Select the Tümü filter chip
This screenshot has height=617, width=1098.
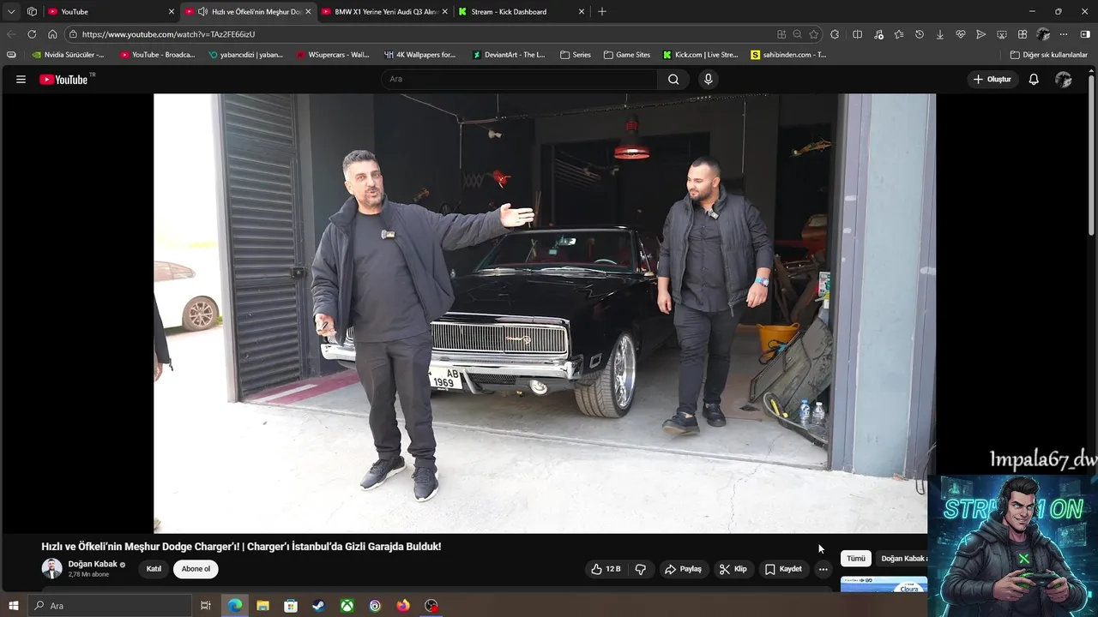point(856,559)
